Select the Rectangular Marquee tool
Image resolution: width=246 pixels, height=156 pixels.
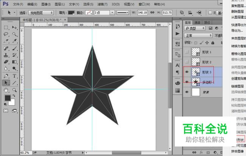click(x=6, y=28)
